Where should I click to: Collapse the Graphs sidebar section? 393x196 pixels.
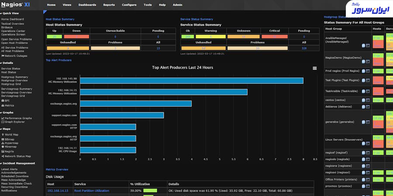7,112
